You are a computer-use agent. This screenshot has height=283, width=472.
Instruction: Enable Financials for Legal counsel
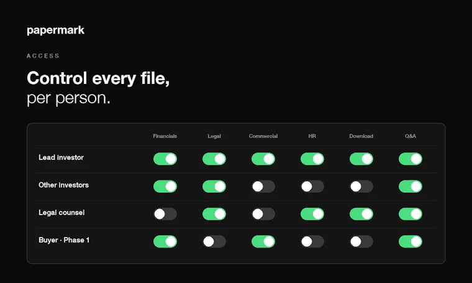pyautogui.click(x=165, y=214)
